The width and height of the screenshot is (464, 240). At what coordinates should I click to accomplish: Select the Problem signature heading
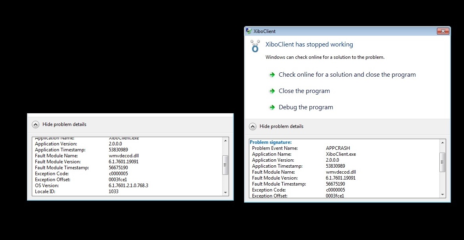(x=271, y=142)
